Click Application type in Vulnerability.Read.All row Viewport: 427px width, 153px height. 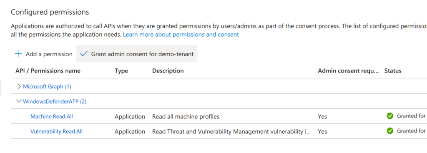pos(130,131)
